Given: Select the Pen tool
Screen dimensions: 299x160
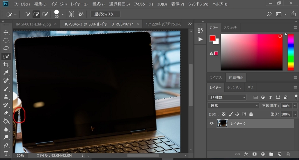Looking at the screenshot, I should pyautogui.click(x=6, y=145).
